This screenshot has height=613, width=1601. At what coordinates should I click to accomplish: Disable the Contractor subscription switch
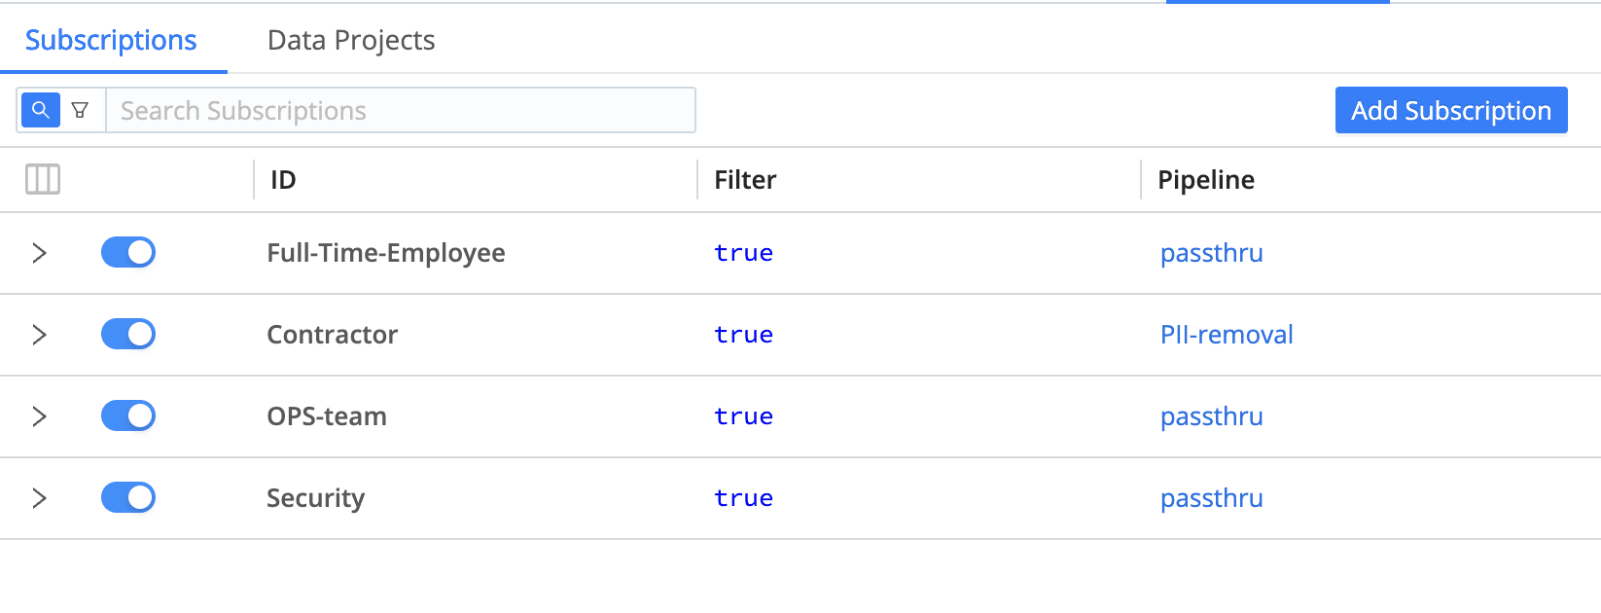pos(128,335)
